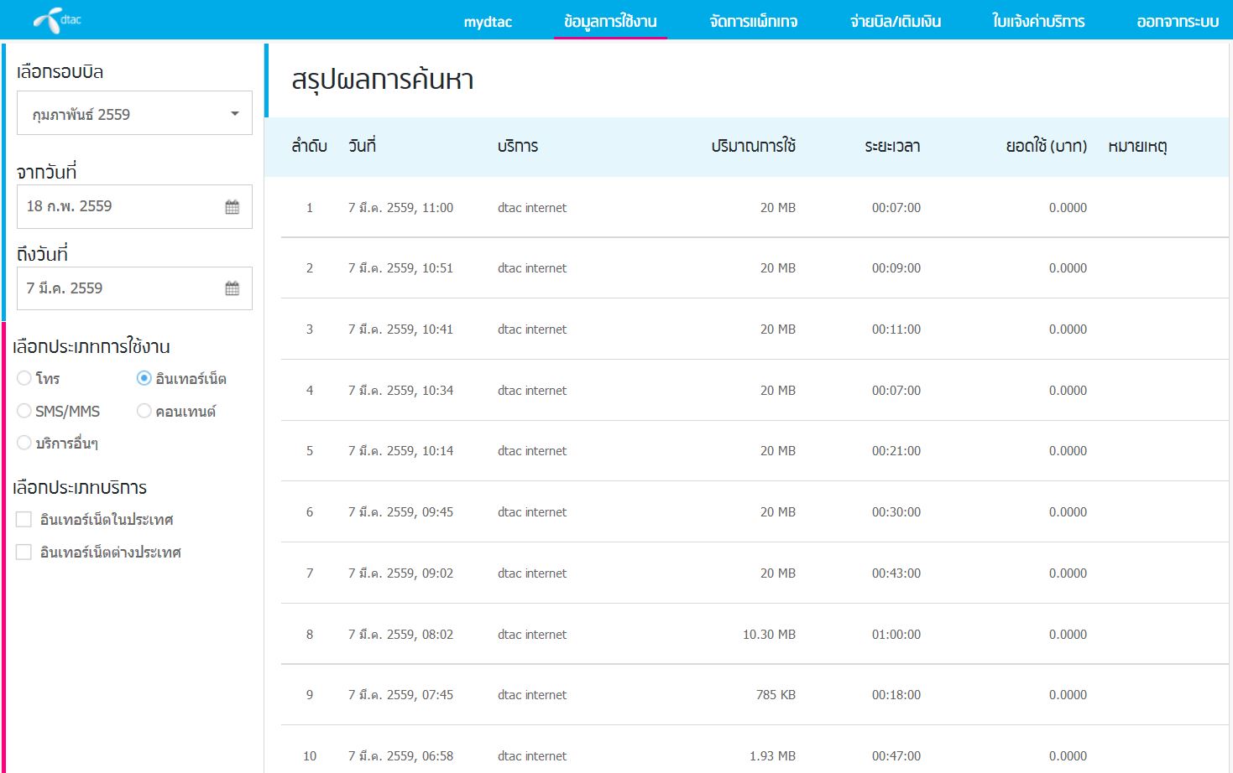This screenshot has height=773, width=1233.
Task: Click the date 7 มี.ค. 2559, 07:45
Action: [x=400, y=695]
